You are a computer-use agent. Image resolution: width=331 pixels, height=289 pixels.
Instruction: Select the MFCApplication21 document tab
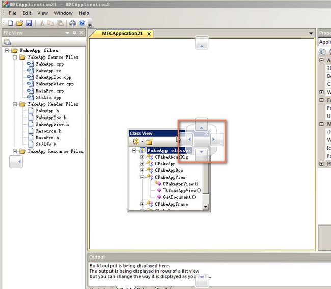coord(122,34)
